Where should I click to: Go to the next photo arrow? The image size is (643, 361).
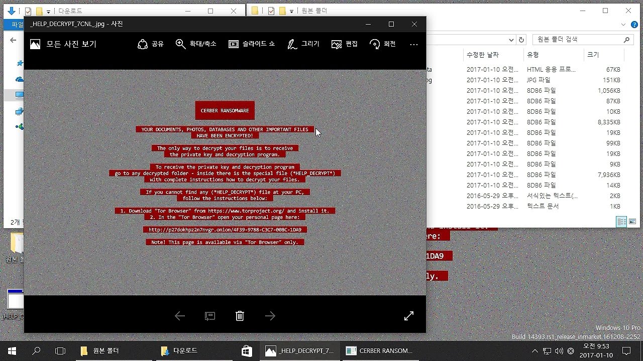270,316
